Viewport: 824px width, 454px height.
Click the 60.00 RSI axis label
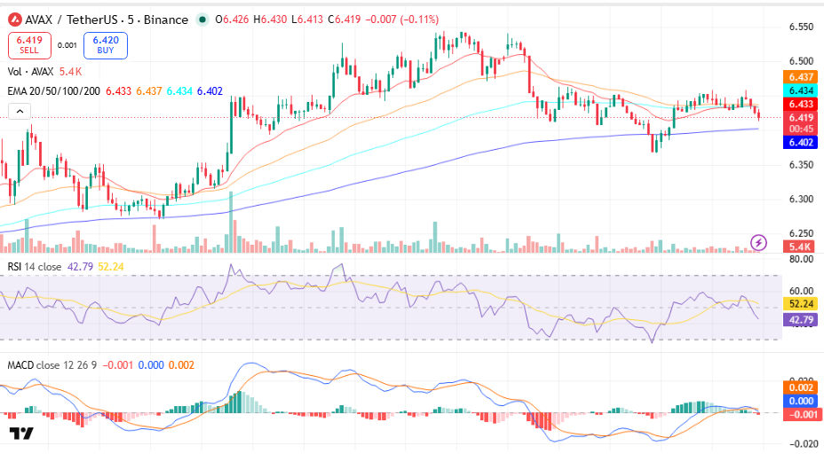click(x=801, y=291)
